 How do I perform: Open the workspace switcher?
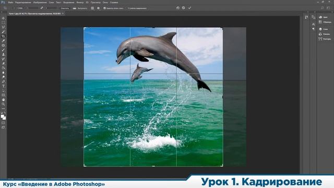328,8
